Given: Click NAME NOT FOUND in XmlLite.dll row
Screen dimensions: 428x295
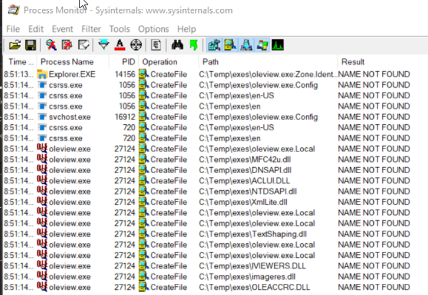Looking at the screenshot, I should [374, 202].
